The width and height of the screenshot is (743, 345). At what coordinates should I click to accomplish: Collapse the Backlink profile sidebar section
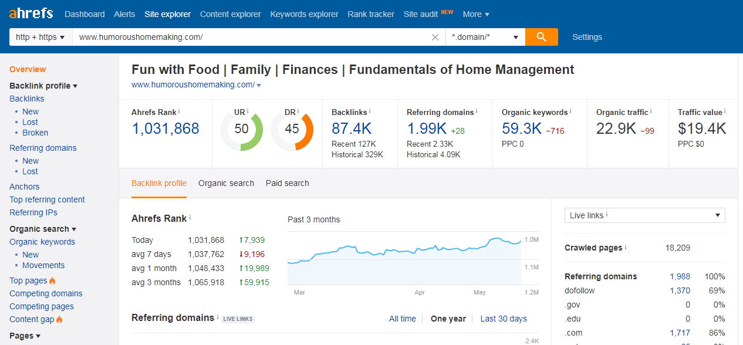tap(43, 86)
